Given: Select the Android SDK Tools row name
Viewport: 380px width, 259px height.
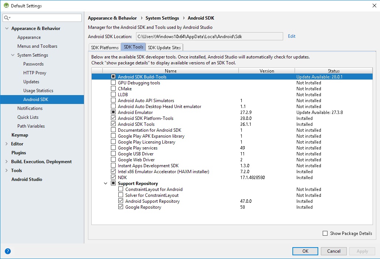Looking at the screenshot, I should (136, 124).
